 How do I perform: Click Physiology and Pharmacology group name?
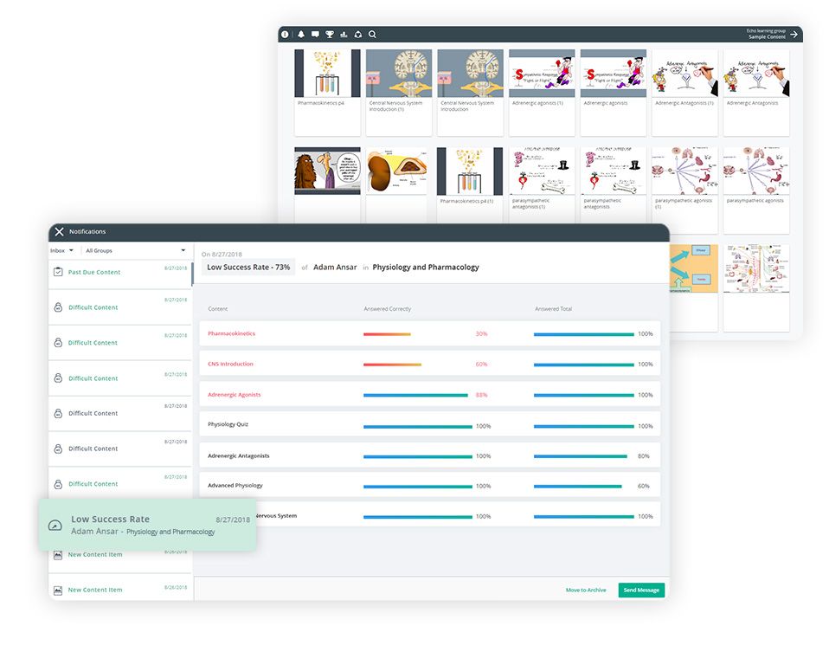point(426,268)
